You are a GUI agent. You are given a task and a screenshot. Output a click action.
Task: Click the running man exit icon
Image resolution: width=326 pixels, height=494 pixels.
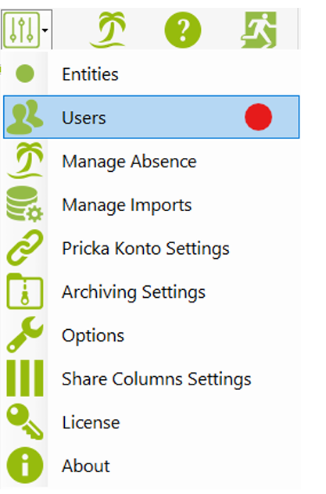(x=259, y=30)
